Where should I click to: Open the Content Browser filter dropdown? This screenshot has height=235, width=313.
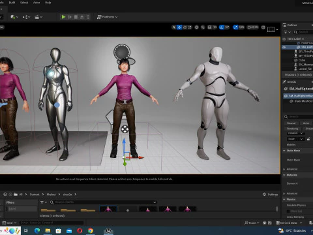(x=44, y=202)
